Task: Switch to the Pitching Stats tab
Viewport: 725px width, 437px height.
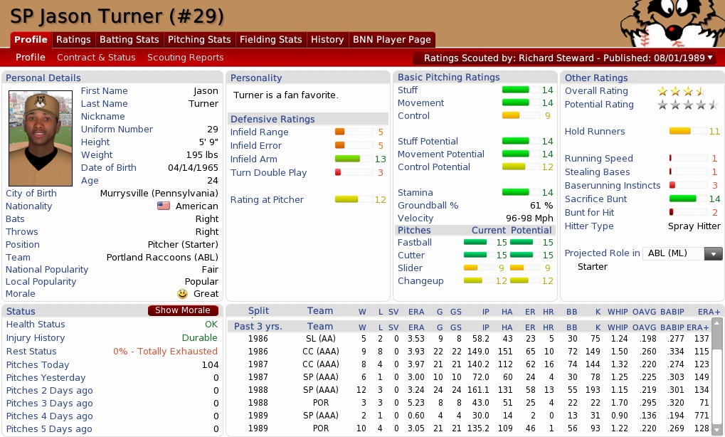Action: click(199, 40)
